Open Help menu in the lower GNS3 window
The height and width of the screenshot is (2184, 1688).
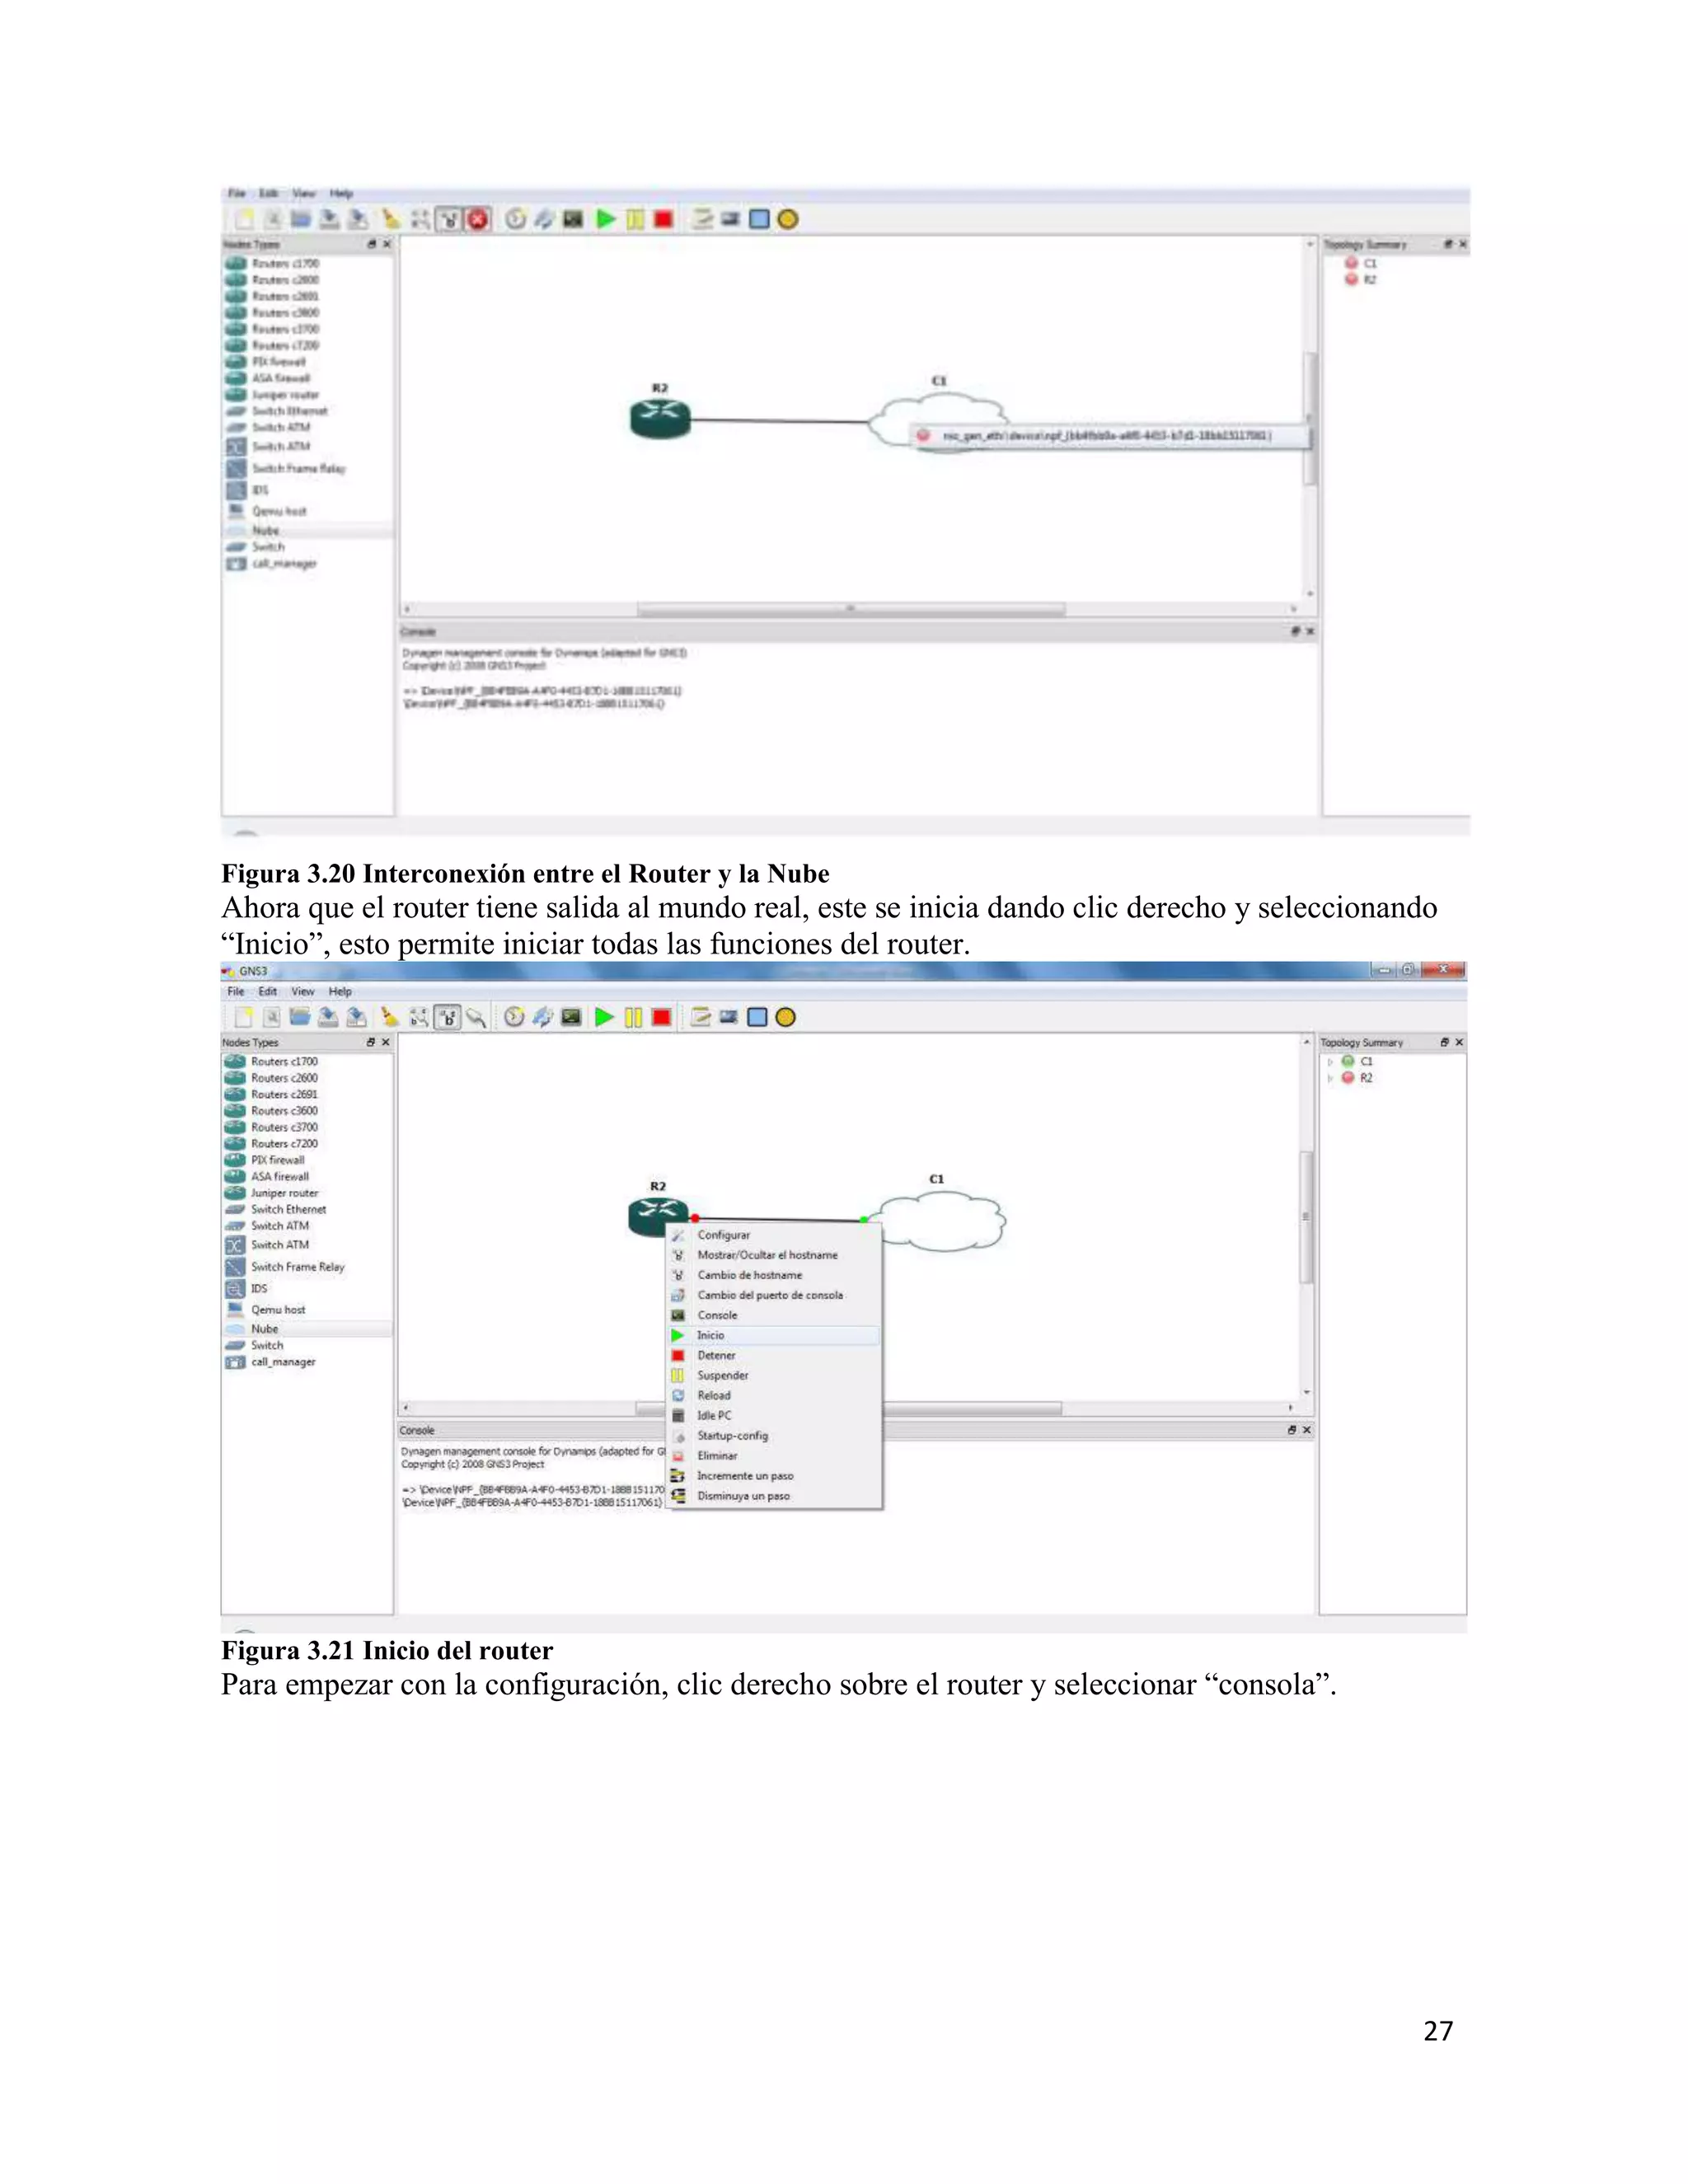pos(340,991)
